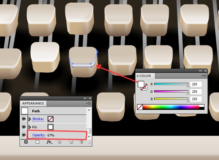Click the R color slider
Viewport: 219px width, 160px height.
(171, 84)
